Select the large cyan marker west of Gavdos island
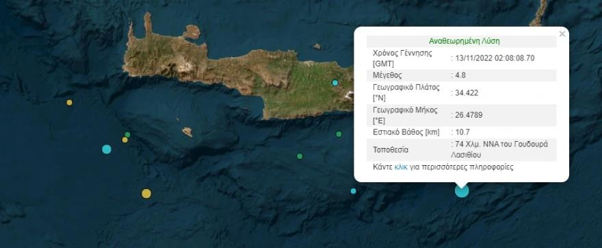This screenshot has width=602, height=248. (107, 149)
